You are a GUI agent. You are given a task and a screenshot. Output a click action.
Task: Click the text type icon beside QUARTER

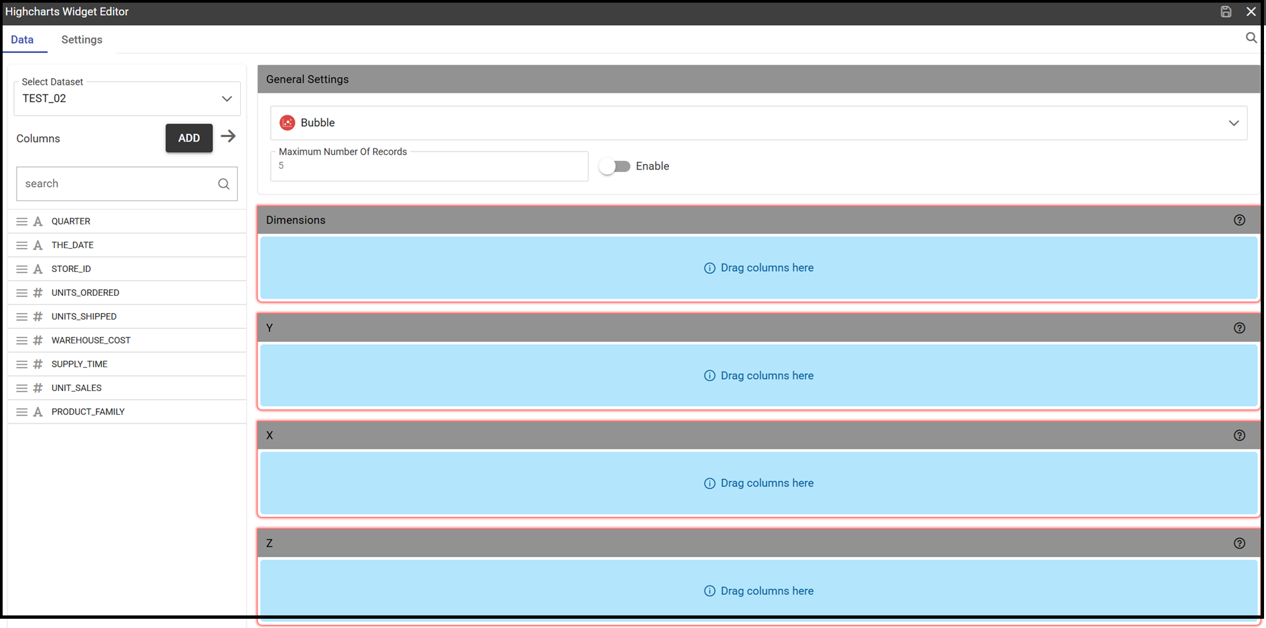38,222
